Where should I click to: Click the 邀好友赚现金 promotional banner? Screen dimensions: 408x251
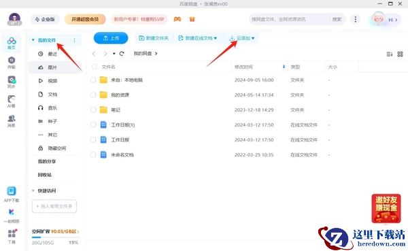point(386,208)
